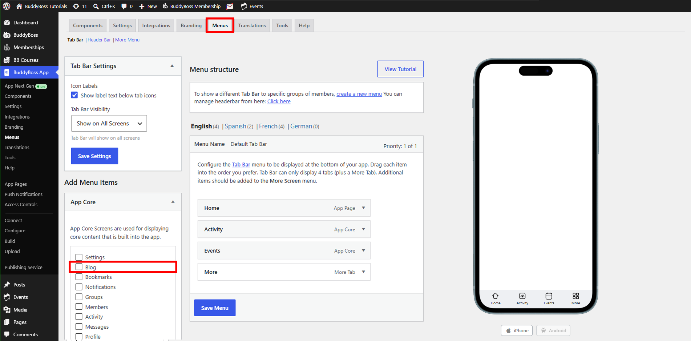Check the Settings checkbox in App Core

[79, 257]
